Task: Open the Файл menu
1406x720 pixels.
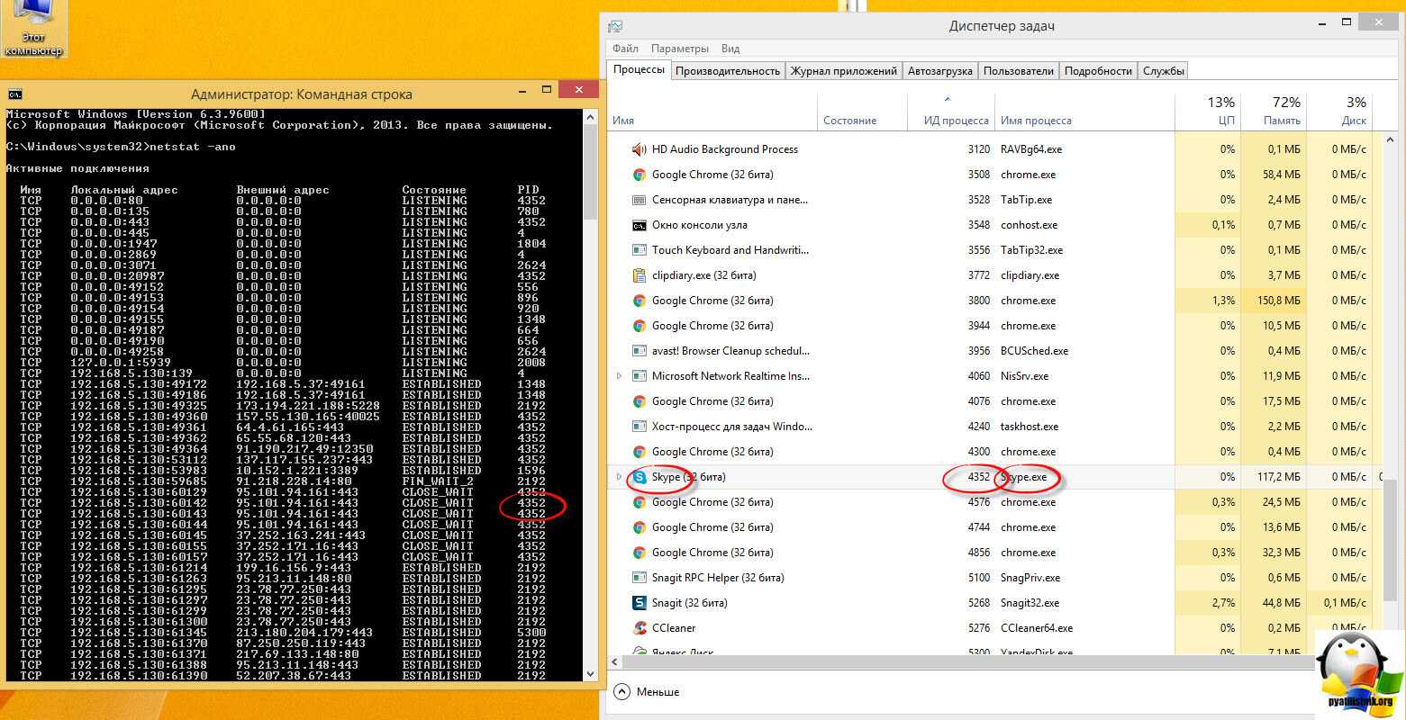Action: [625, 49]
